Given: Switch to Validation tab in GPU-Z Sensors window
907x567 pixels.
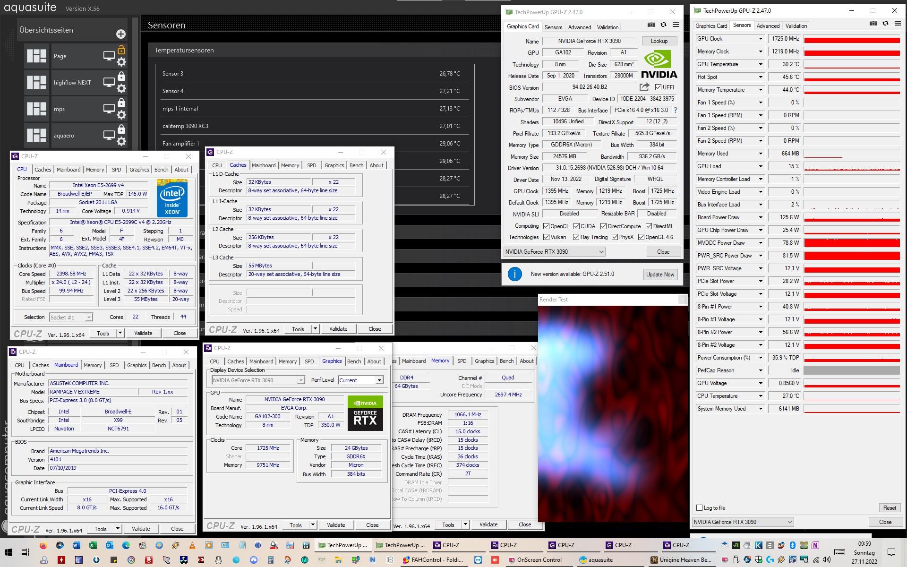Looking at the screenshot, I should click(x=796, y=26).
